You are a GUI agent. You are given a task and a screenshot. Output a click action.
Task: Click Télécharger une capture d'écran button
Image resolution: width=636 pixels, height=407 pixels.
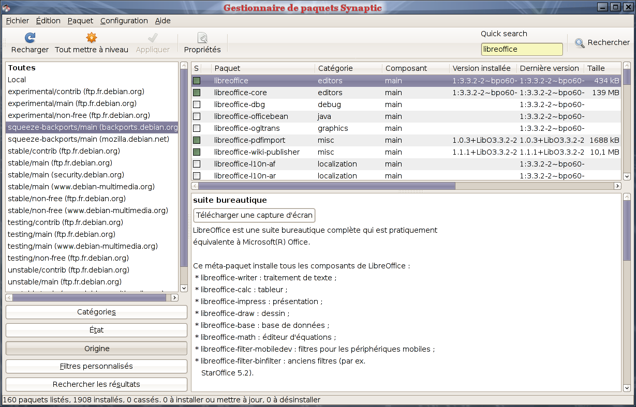[254, 215]
